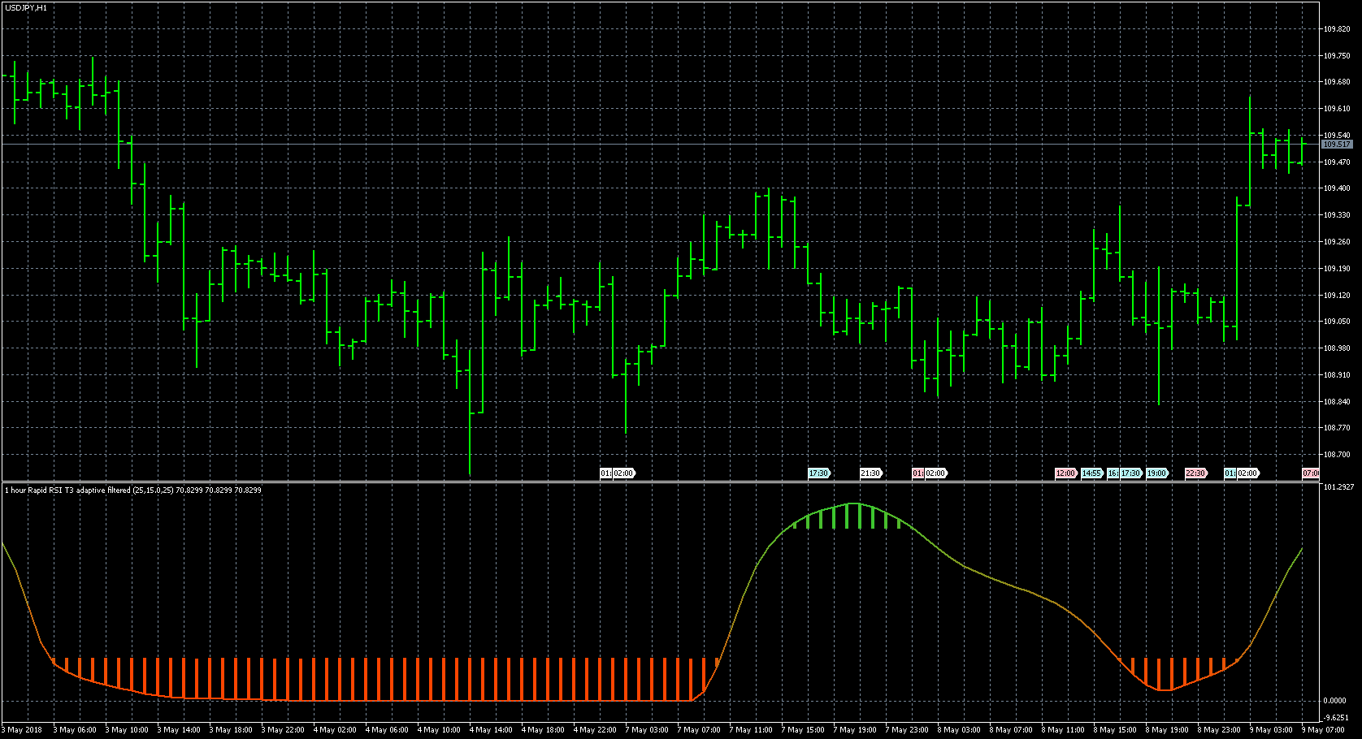1362x739 pixels.
Task: Click the 7 May 19:00 time label
Action: pyautogui.click(x=853, y=730)
